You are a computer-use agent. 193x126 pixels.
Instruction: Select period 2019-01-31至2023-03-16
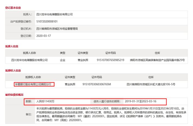click(141, 101)
